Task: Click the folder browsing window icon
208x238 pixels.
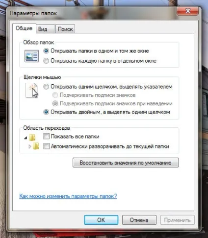Action: coord(32,56)
